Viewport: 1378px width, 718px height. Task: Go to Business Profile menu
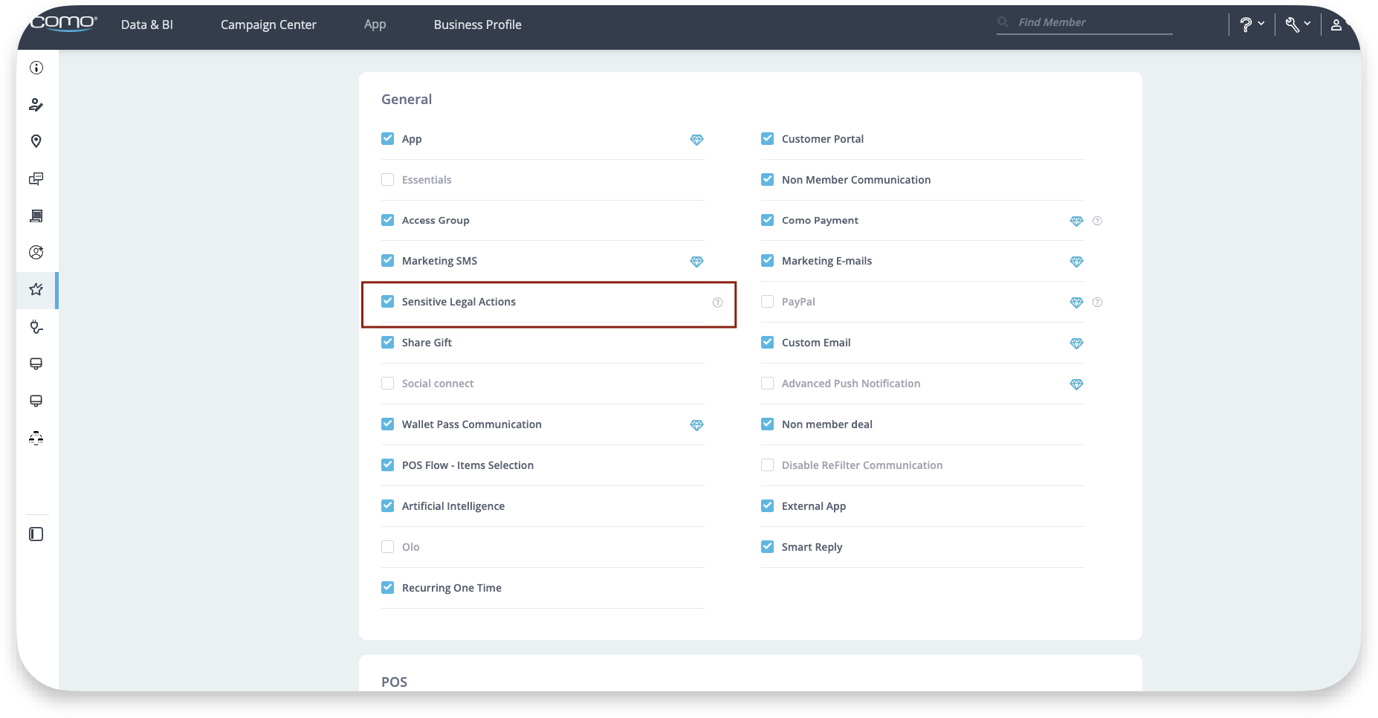tap(477, 25)
